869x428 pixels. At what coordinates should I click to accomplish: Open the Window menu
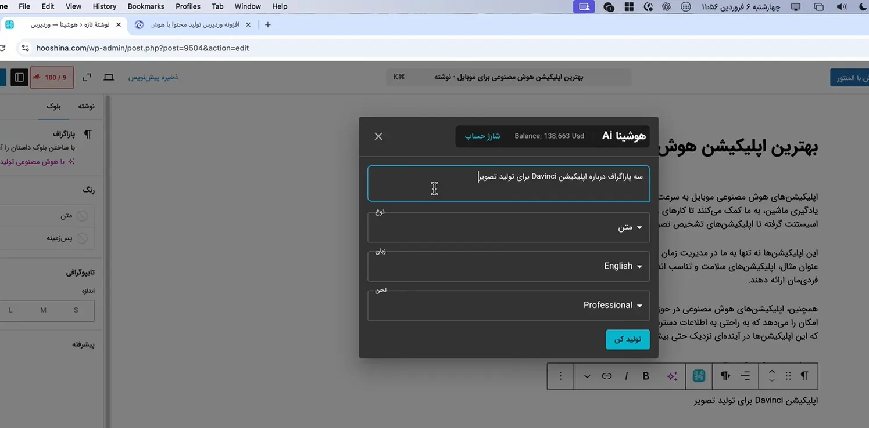click(x=248, y=6)
